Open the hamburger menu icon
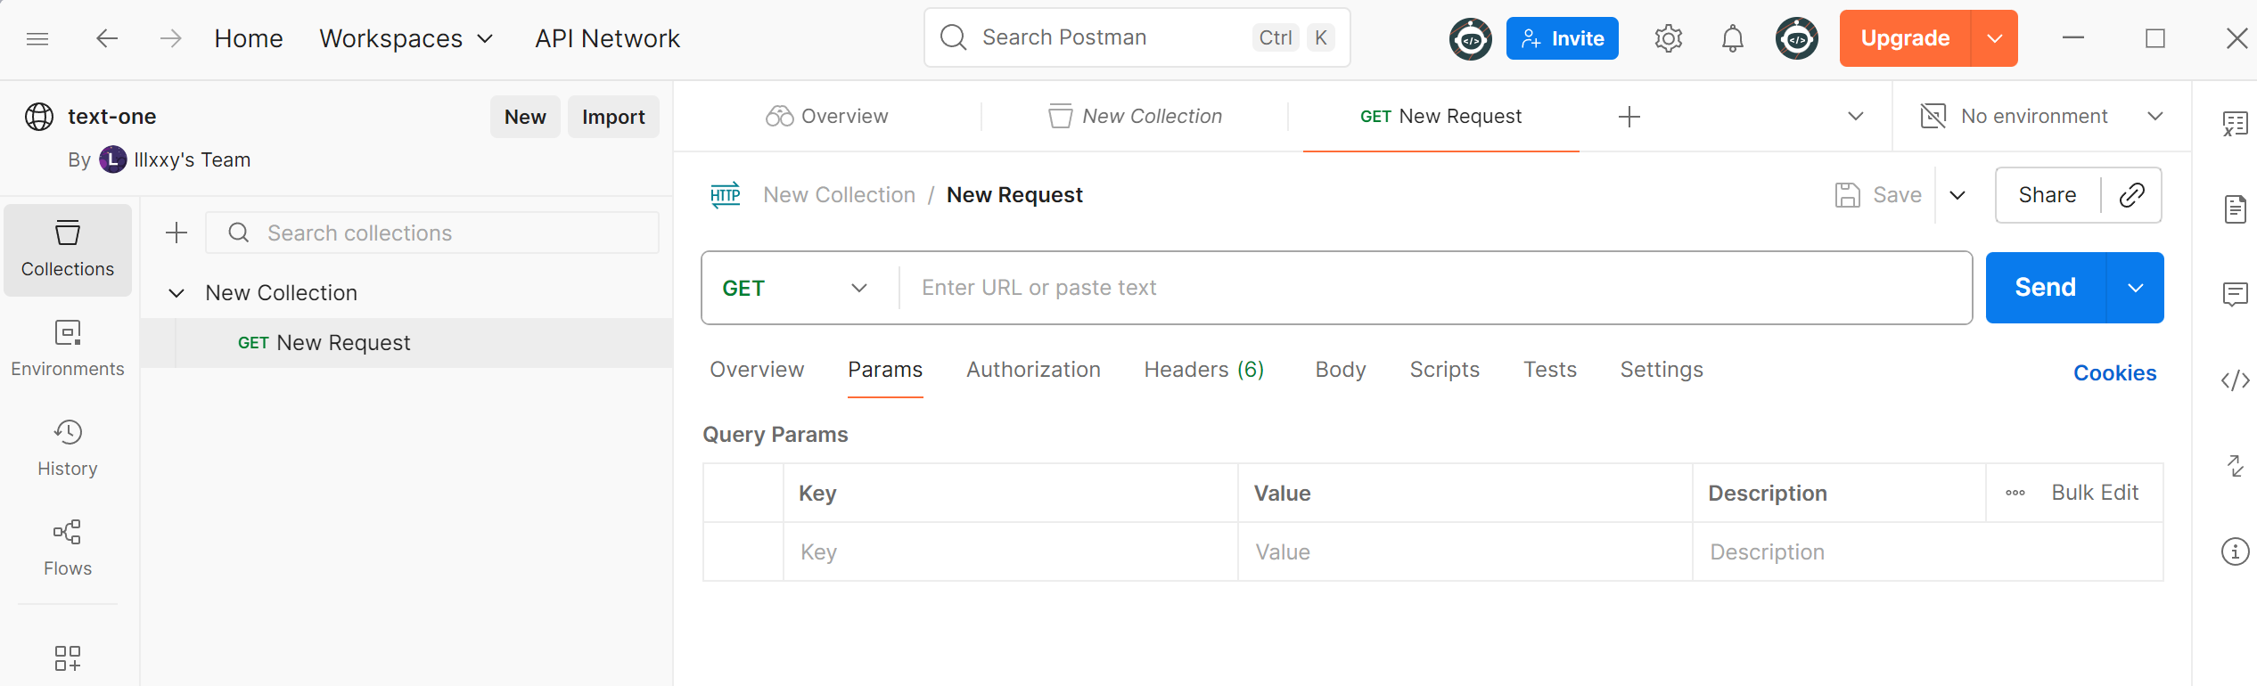The image size is (2257, 686). click(x=37, y=38)
